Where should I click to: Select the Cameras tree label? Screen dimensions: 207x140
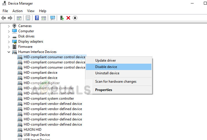point(25,26)
